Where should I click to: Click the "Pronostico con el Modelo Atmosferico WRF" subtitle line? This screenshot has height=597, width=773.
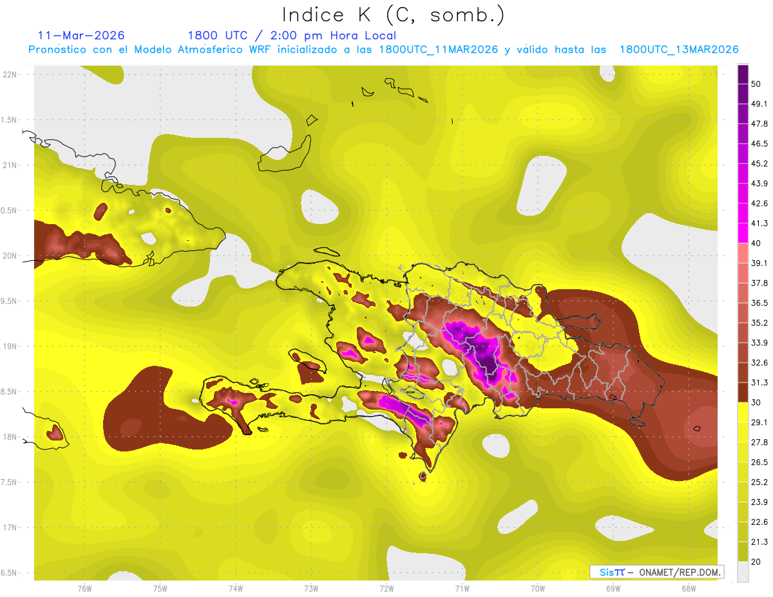[383, 50]
